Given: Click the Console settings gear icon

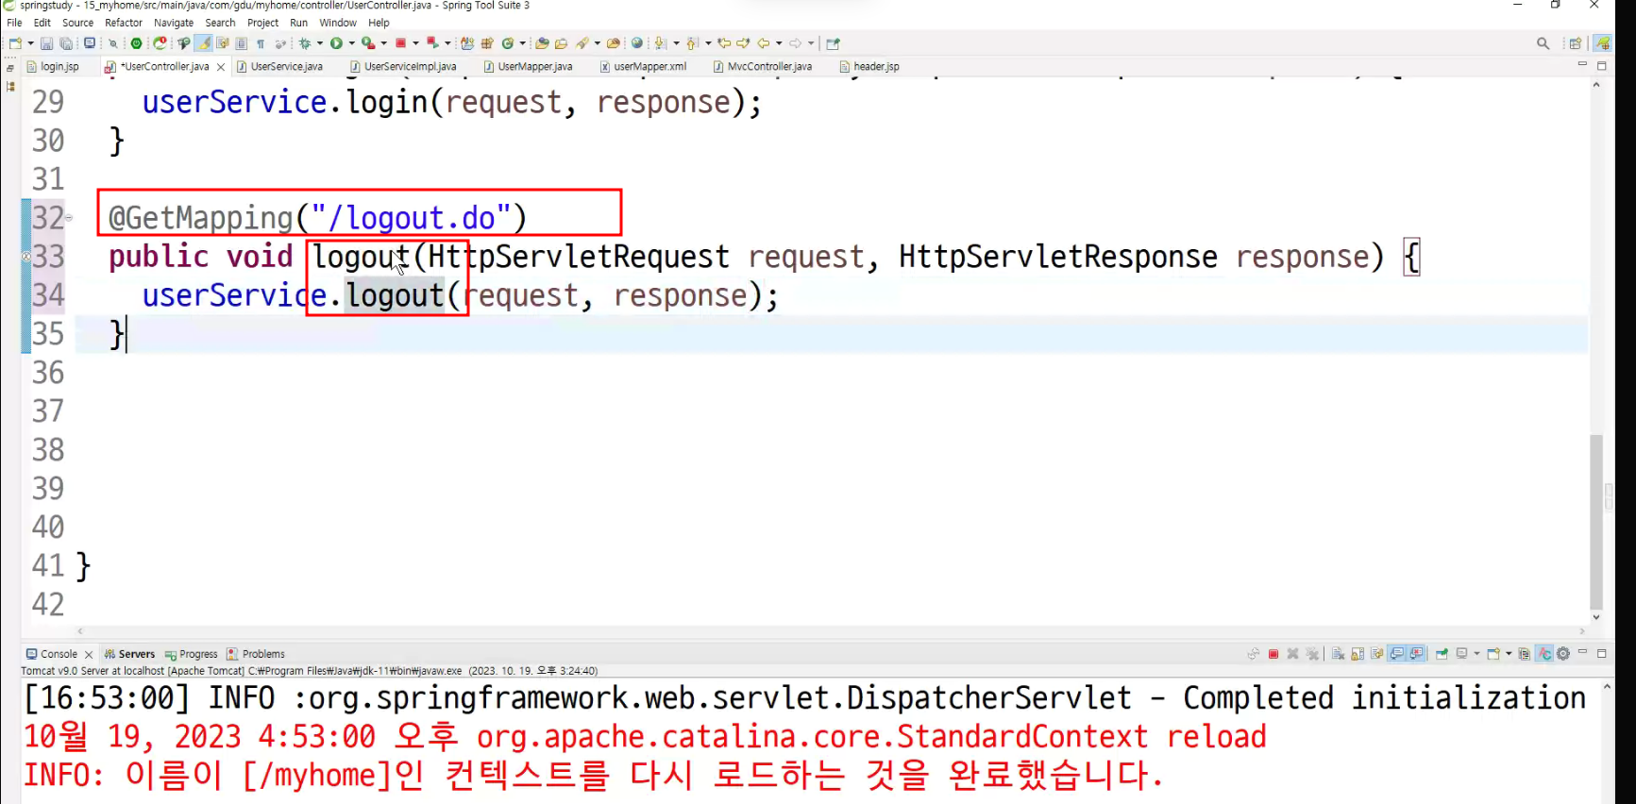Looking at the screenshot, I should click(1563, 654).
